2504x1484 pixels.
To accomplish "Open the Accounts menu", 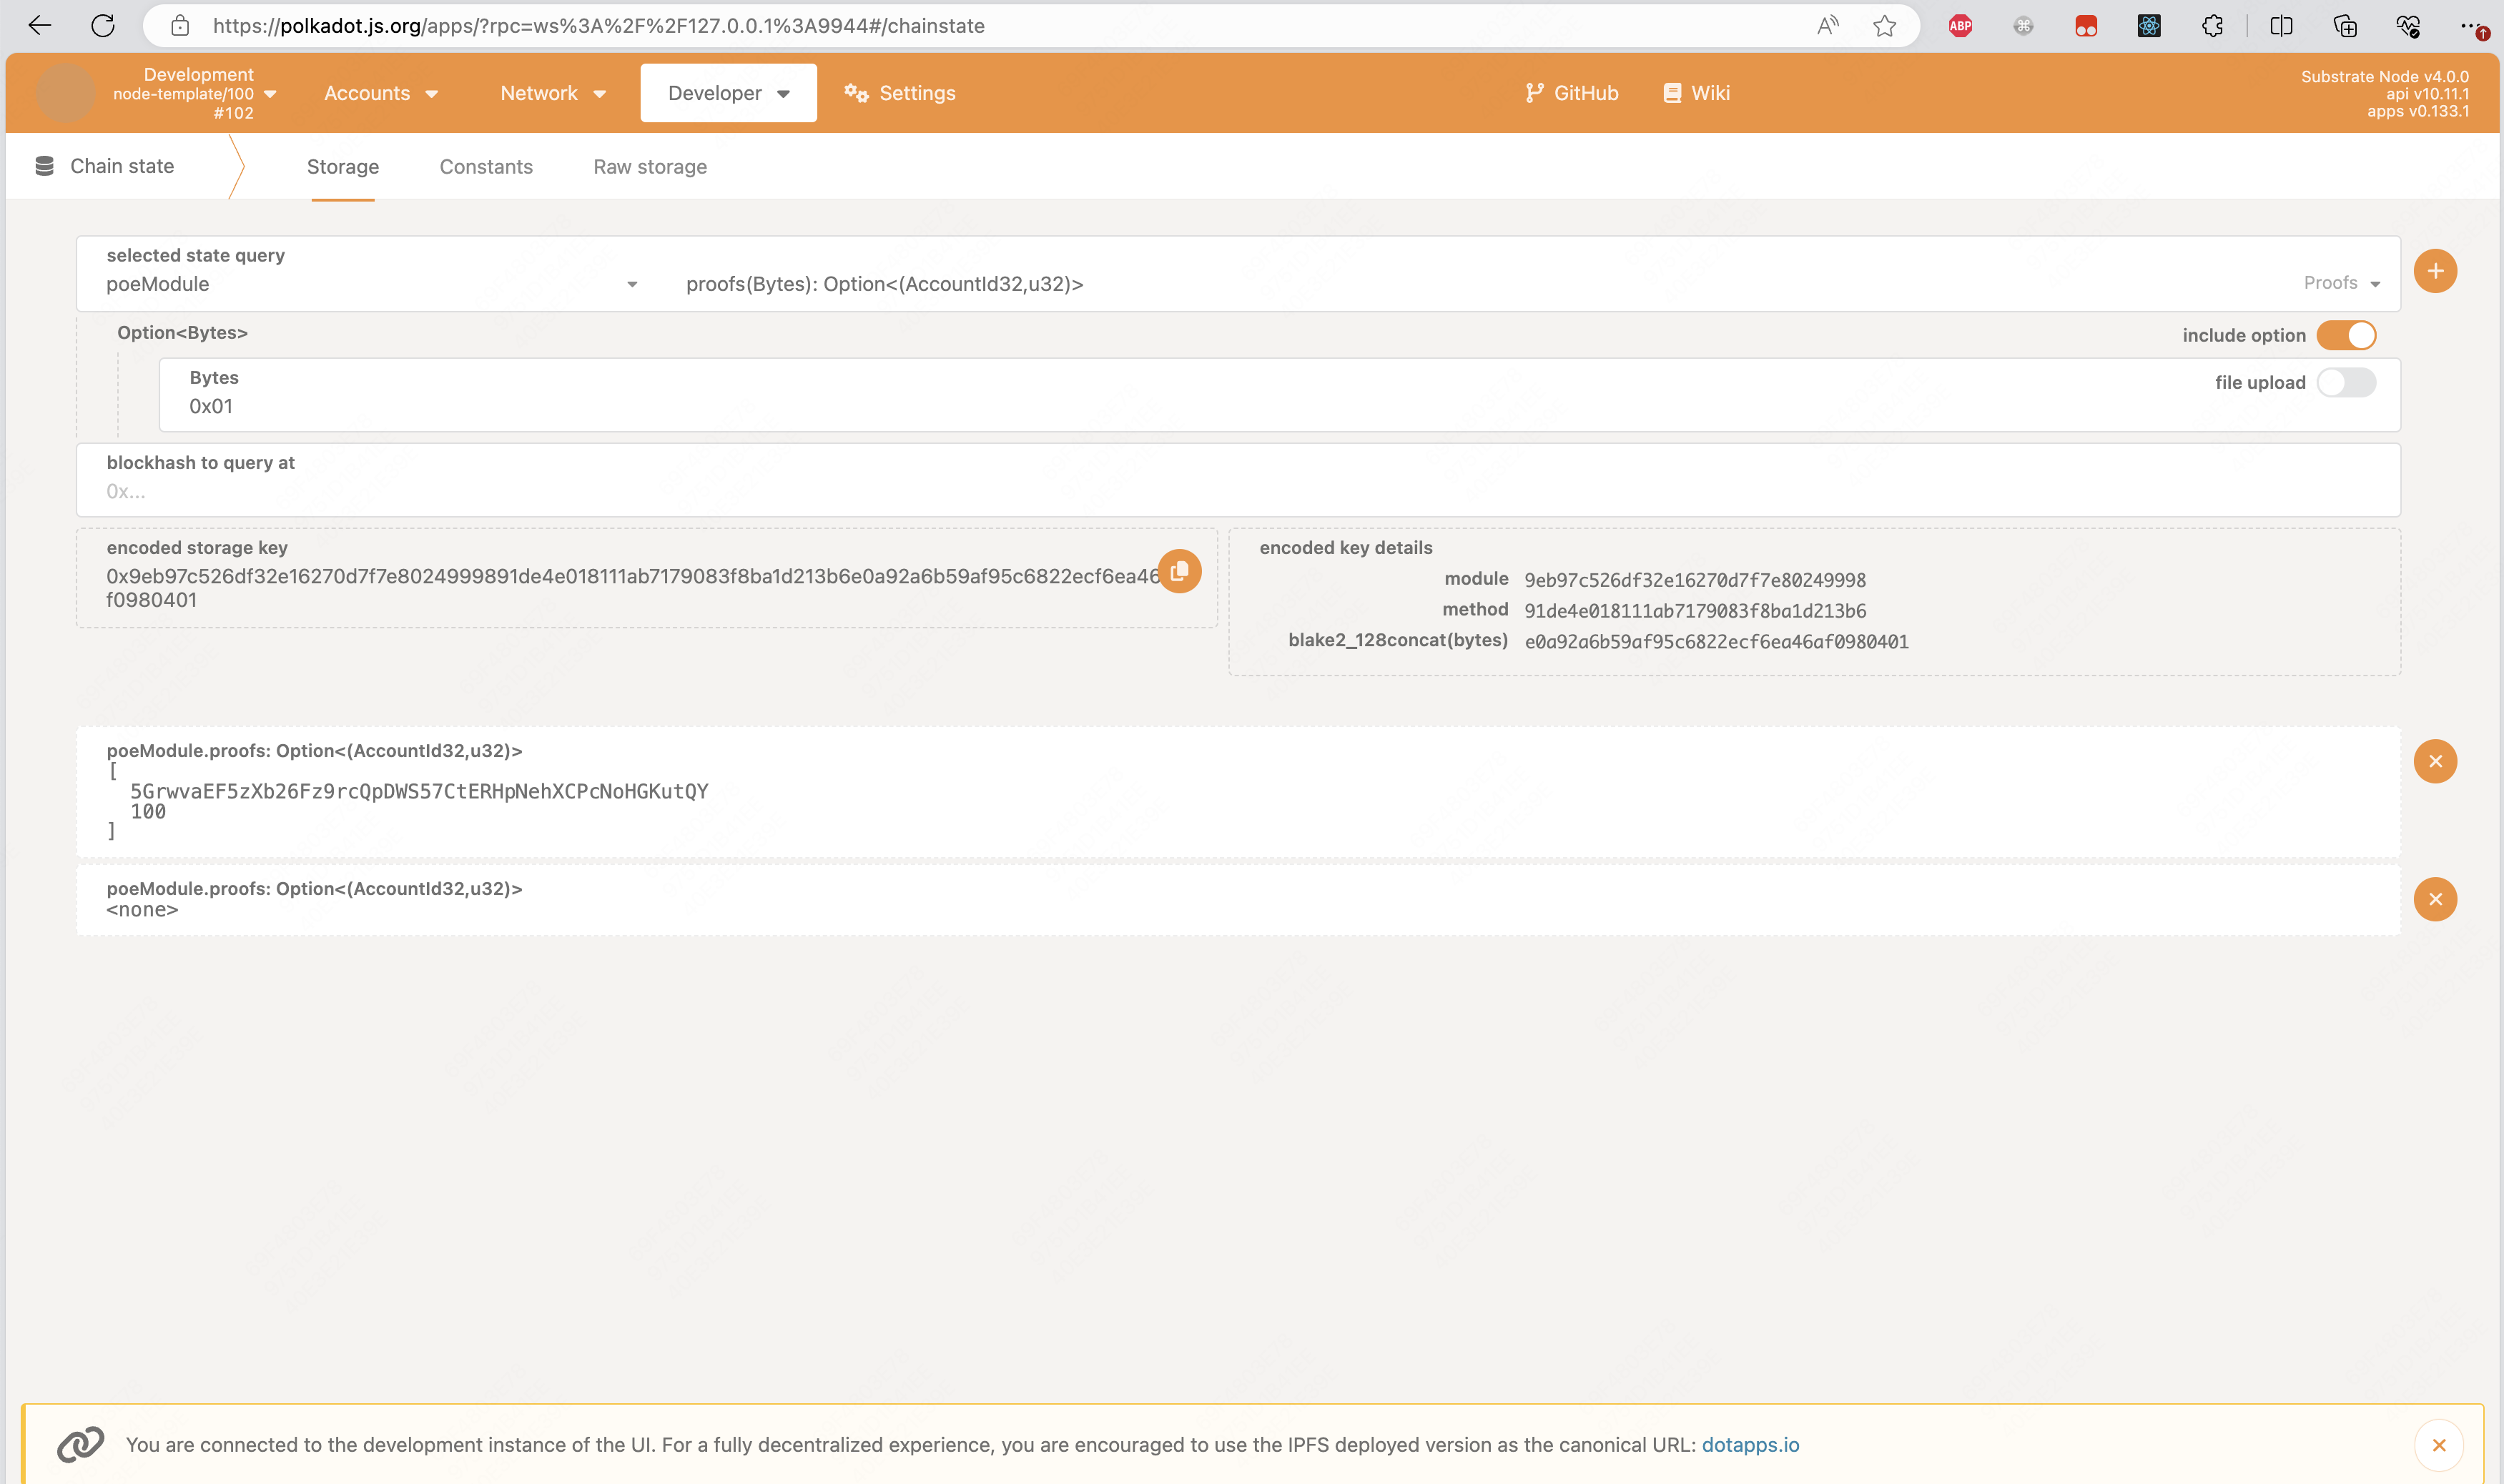I will point(380,93).
